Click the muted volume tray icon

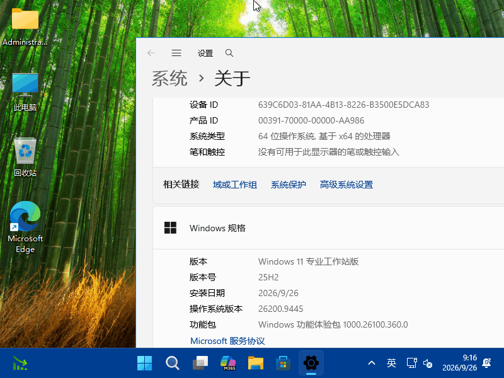point(428,364)
